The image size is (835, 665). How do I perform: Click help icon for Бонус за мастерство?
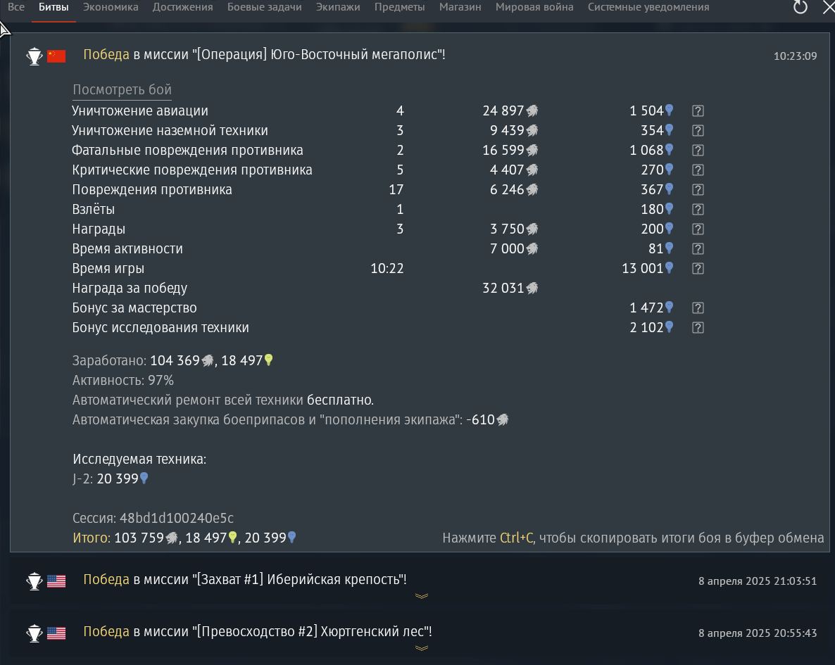[x=698, y=308]
